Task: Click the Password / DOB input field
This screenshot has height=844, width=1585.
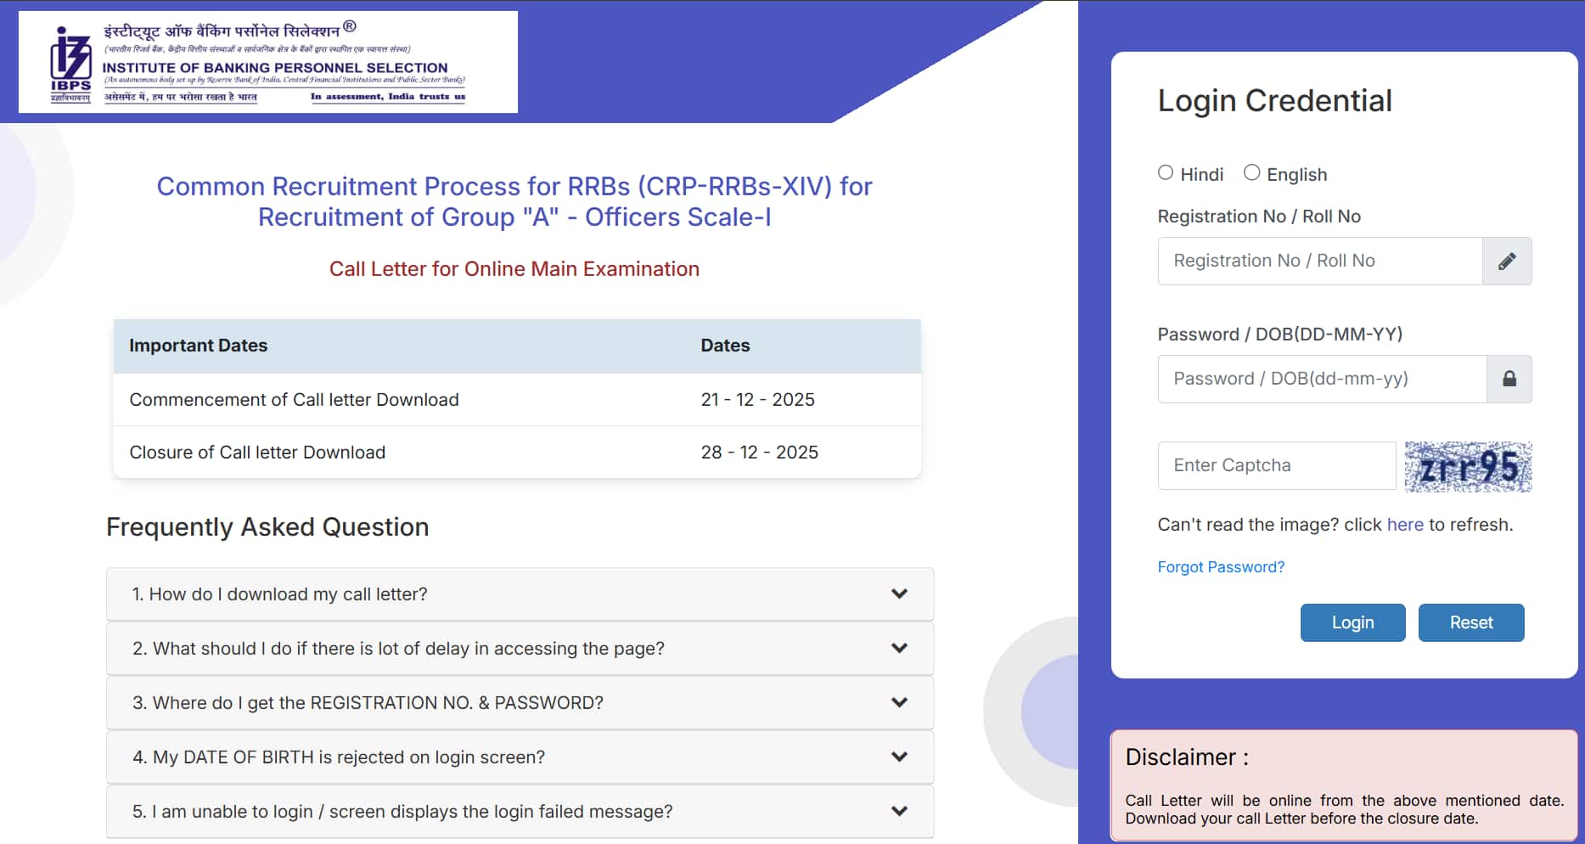Action: point(1320,380)
